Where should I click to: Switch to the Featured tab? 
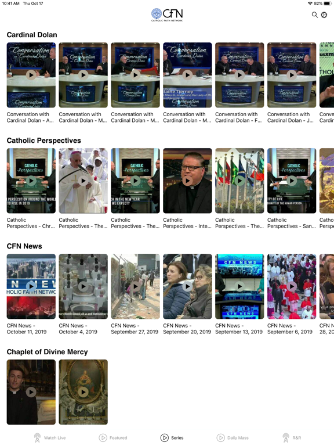(x=112, y=437)
